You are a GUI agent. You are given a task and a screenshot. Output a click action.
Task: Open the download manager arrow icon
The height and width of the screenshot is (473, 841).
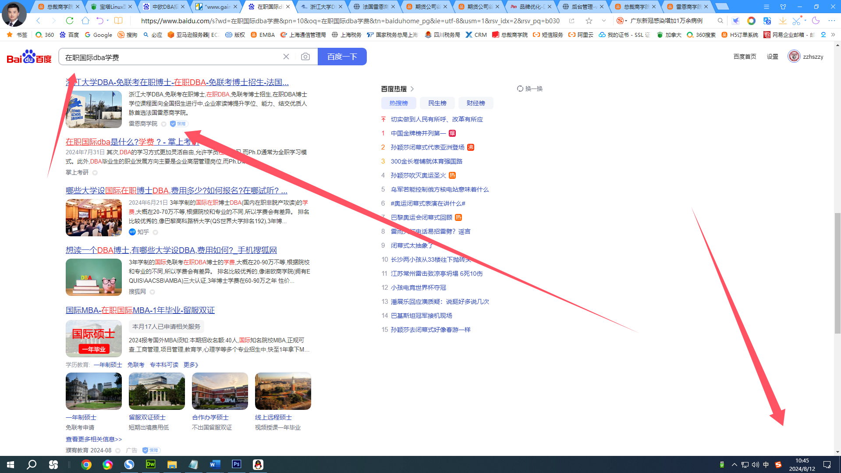pyautogui.click(x=783, y=21)
